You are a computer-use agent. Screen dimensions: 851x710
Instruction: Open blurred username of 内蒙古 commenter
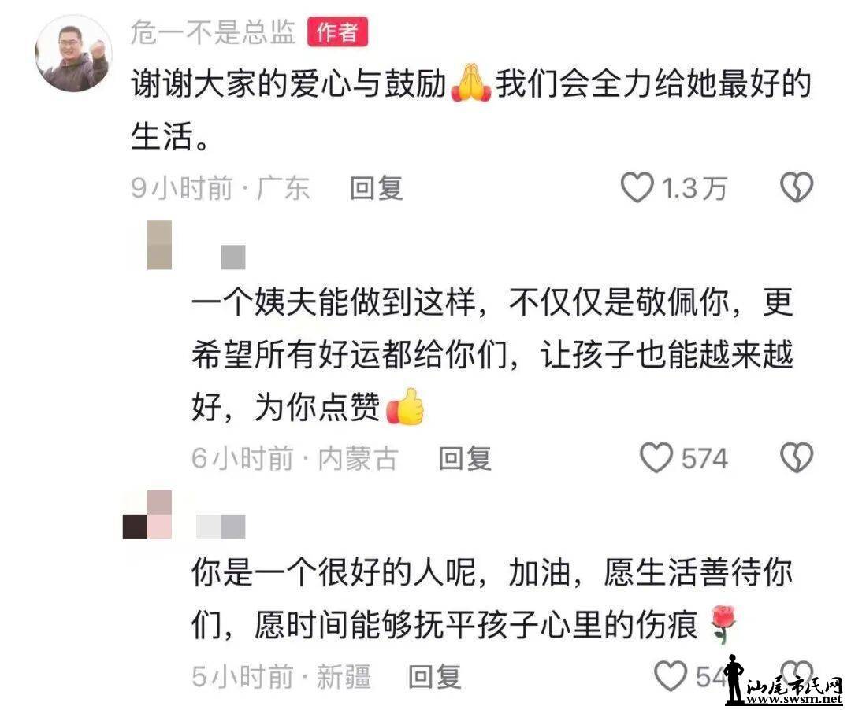[232, 257]
